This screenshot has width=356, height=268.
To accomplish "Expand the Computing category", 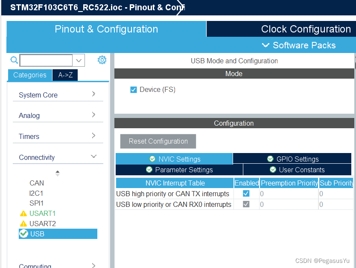I will [x=58, y=265].
